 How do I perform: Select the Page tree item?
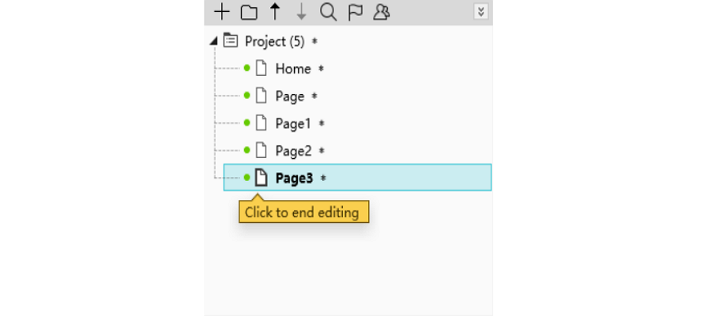pos(290,96)
